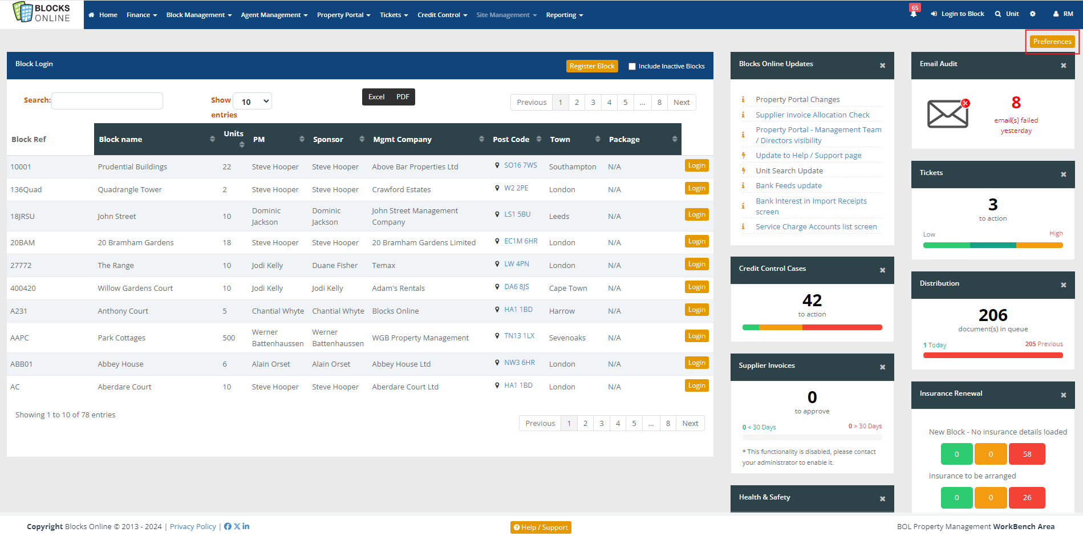Viewport: 1083px width, 536px height.
Task: Click Next in top pagination
Action: pos(682,102)
